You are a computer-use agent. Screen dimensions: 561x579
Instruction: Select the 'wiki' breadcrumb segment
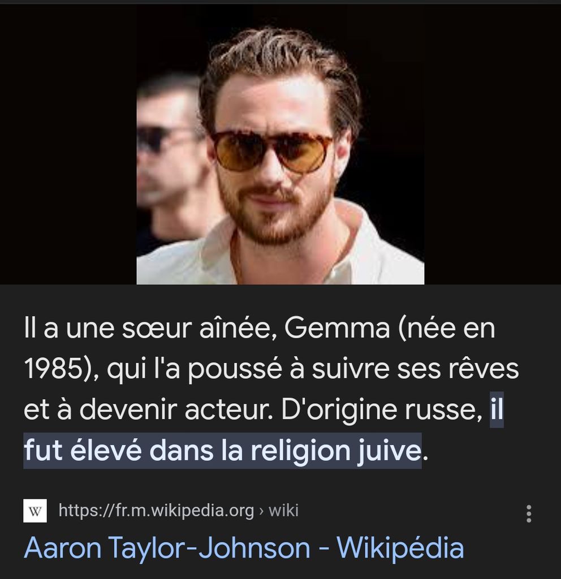[283, 511]
